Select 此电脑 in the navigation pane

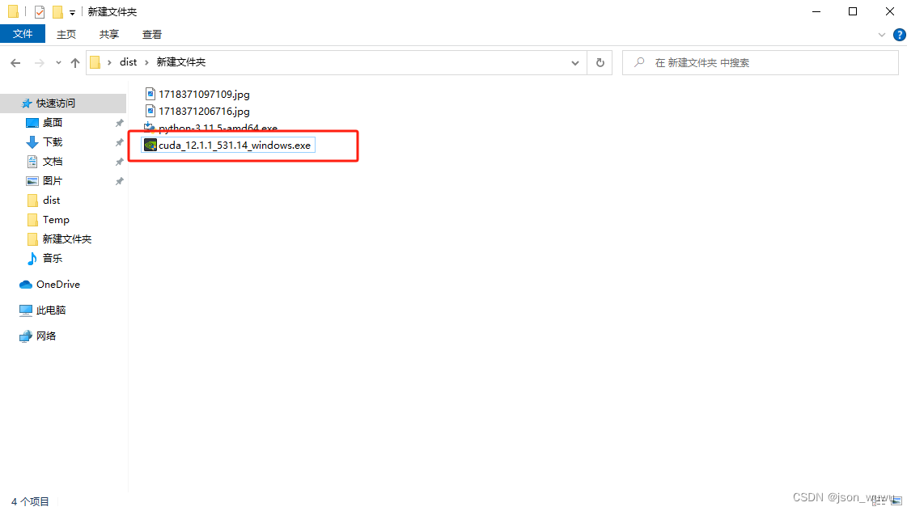point(51,310)
